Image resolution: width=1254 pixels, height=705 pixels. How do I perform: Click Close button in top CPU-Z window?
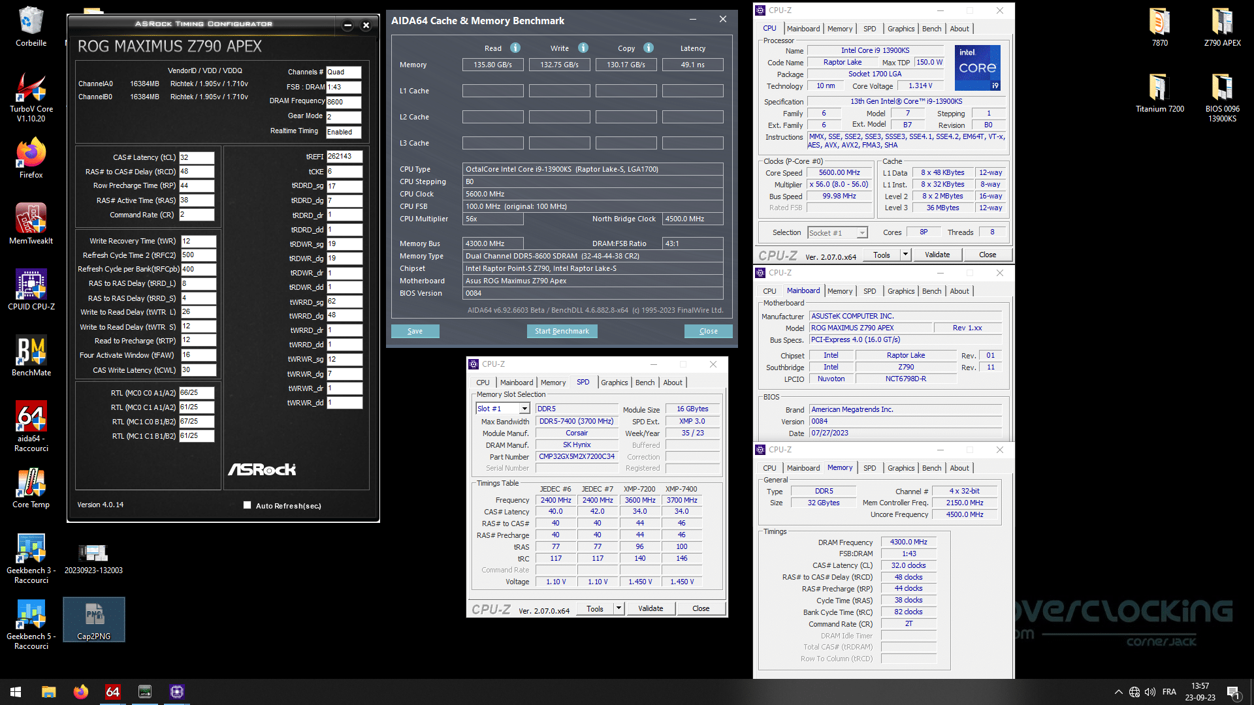coord(988,255)
